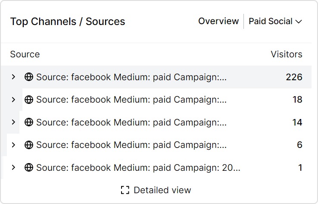
Task: Open the Paid Social dropdown
Action: point(275,21)
